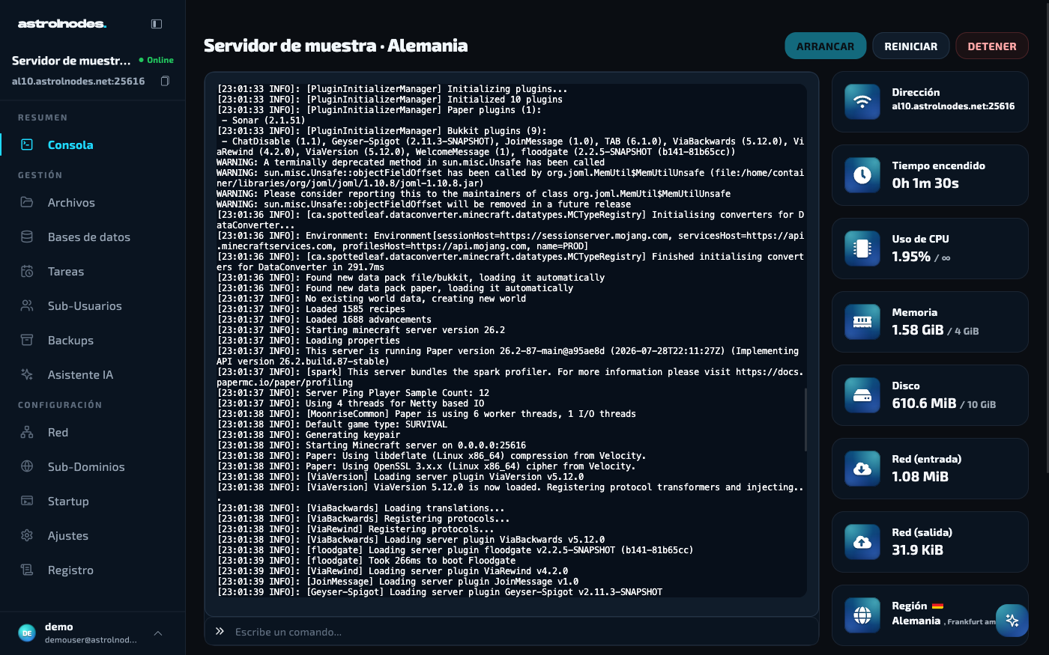Viewport: 1049px width, 655px height.
Task: Open the Archivos file manager
Action: tap(92, 203)
